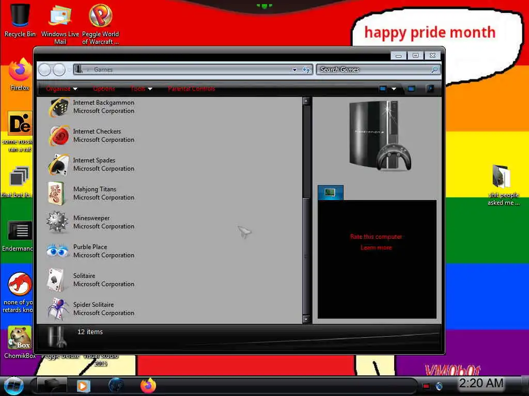Click the Recycle Bin desktop icon
This screenshot has width=529, height=396.
[x=20, y=15]
